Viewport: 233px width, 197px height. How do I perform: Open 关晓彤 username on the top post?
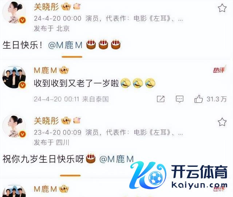pyautogui.click(x=46, y=7)
